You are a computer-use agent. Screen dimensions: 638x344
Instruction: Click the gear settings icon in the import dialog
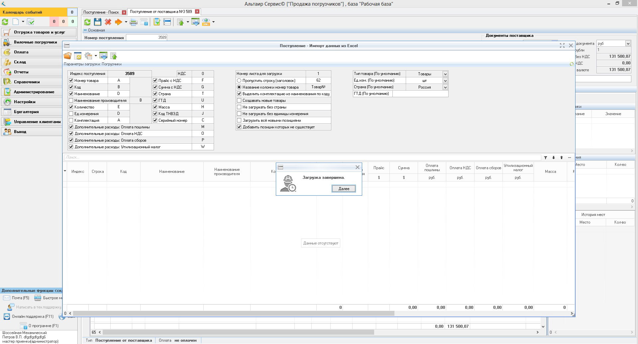click(x=88, y=56)
